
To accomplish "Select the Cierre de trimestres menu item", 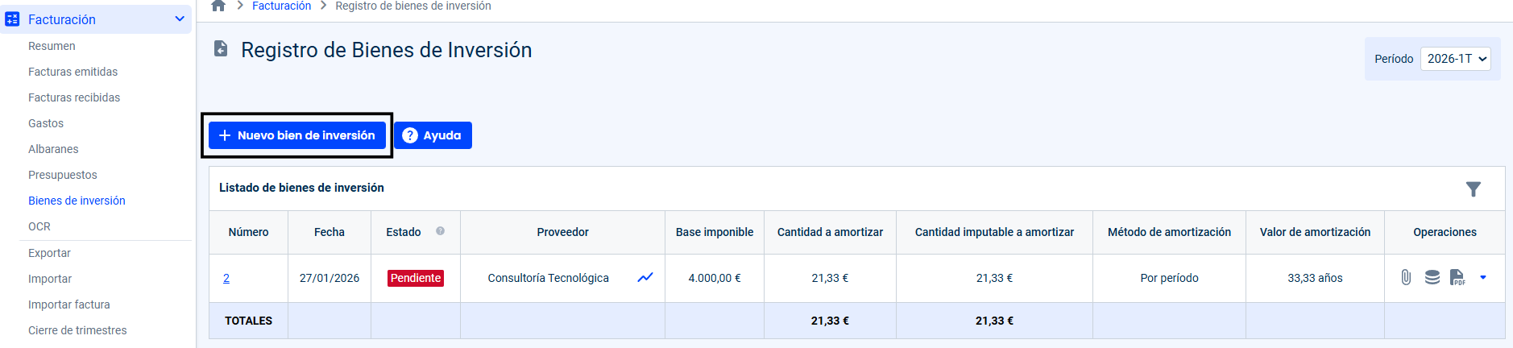I will [x=77, y=330].
